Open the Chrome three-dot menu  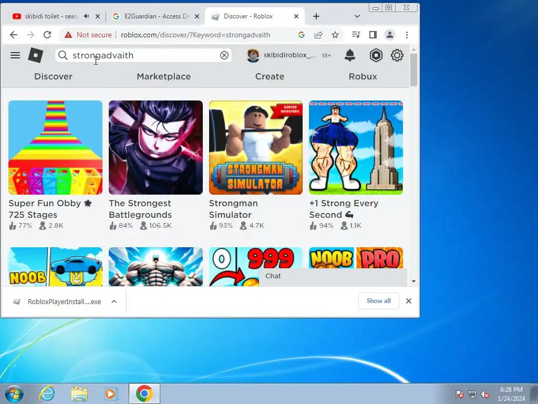(x=407, y=35)
